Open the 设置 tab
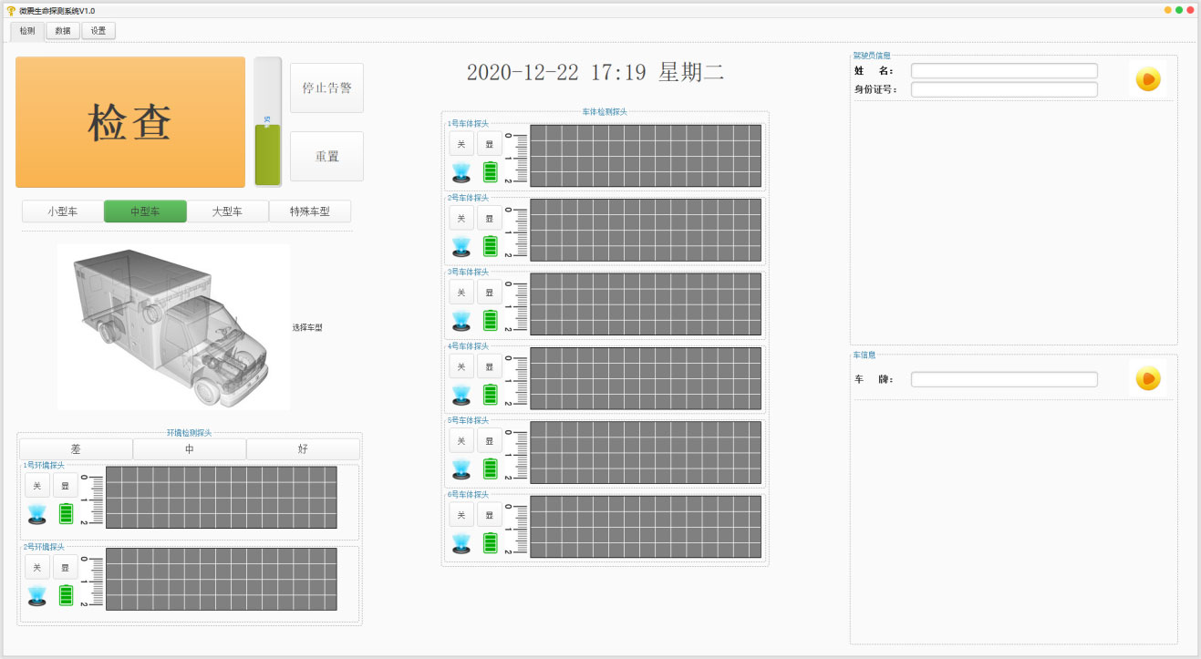This screenshot has width=1201, height=659. click(x=98, y=31)
